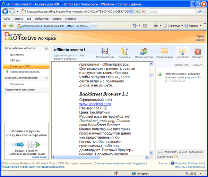Image resolution: width=208 pixels, height=177 pixels.
Task: Click the document description placeholder text
Action: click(69, 57)
